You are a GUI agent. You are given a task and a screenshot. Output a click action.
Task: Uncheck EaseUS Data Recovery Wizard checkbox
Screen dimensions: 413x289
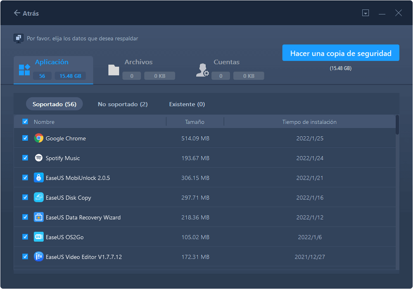[x=25, y=217]
